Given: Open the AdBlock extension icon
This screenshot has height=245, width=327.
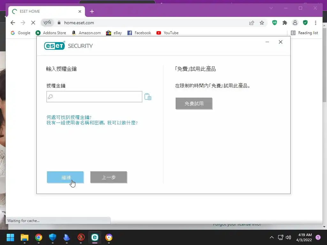Looking at the screenshot, I should pyautogui.click(x=275, y=23).
